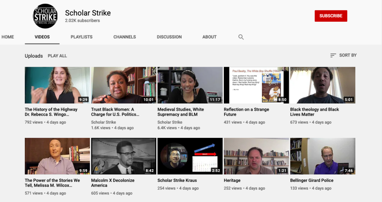This screenshot has height=202, width=382.
Task: Click Play All uploads
Action: click(x=57, y=56)
